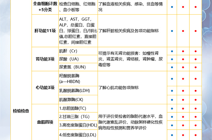Screen dimensions: 212x140
Task: Select the 检验检查 category cell
Action: [21, 111]
